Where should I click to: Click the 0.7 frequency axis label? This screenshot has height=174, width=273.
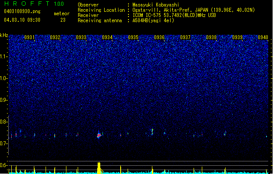tap(4, 144)
